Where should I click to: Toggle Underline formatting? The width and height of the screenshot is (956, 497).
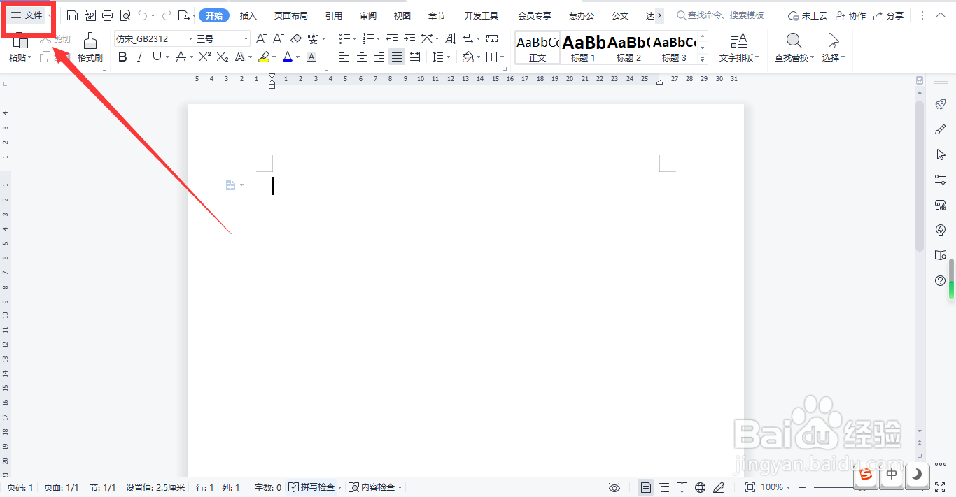157,57
